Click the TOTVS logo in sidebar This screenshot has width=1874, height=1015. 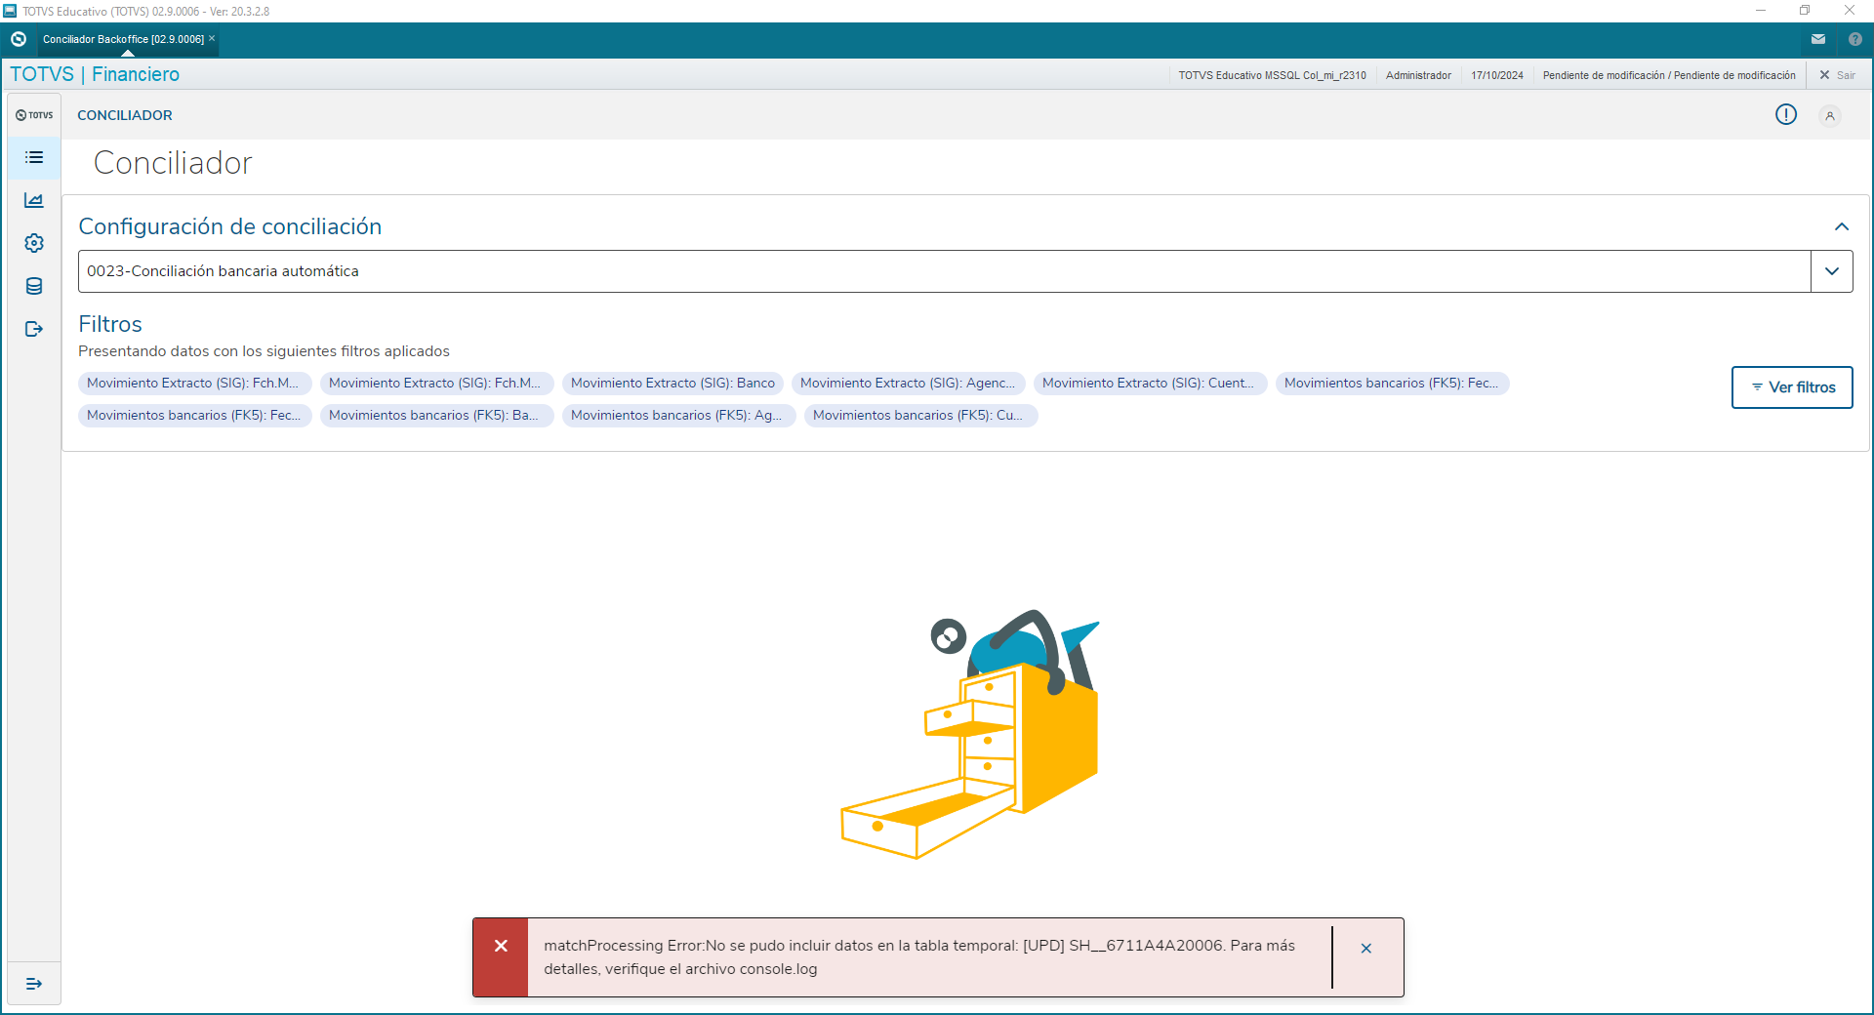(x=34, y=115)
